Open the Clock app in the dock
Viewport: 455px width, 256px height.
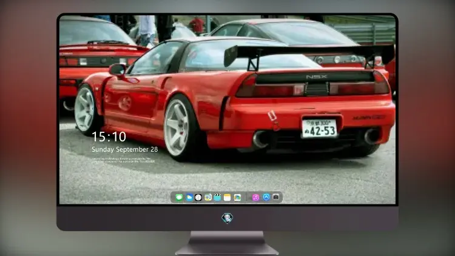[198, 197]
